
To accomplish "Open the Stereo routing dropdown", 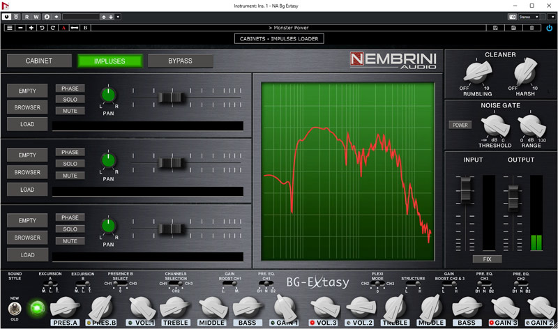I will (x=529, y=16).
